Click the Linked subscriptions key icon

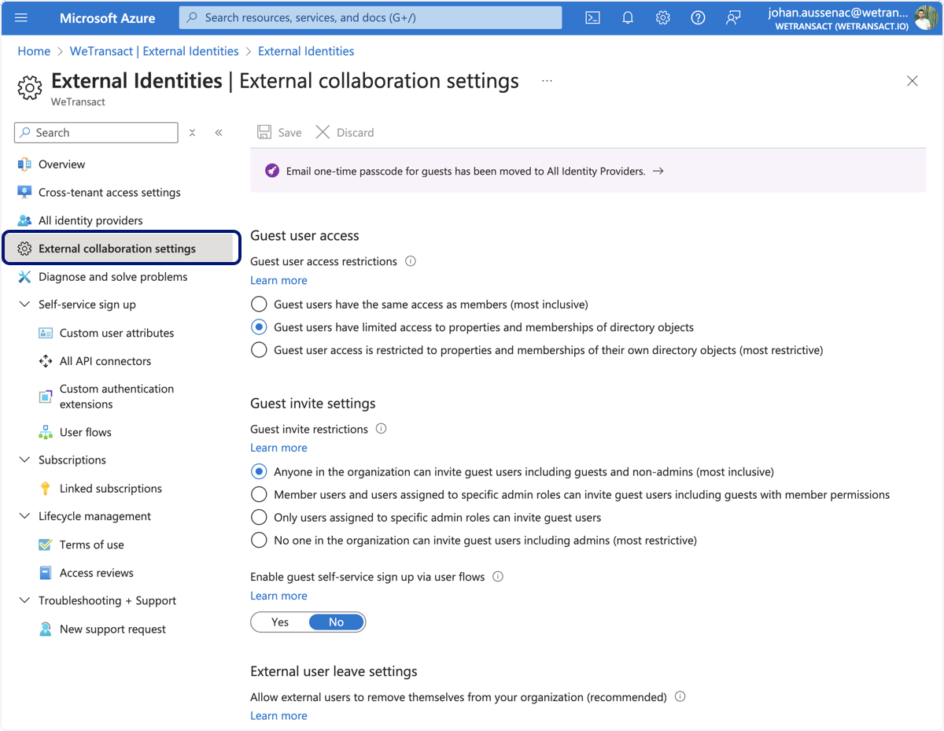[46, 489]
